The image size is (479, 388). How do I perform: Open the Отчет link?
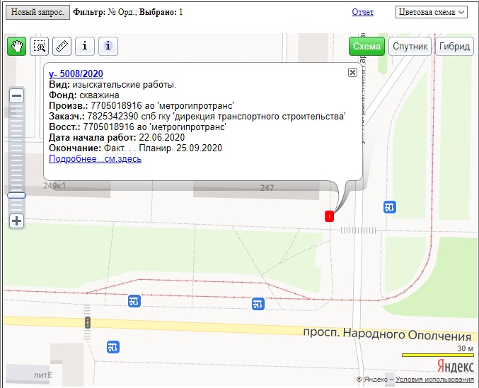coord(362,13)
